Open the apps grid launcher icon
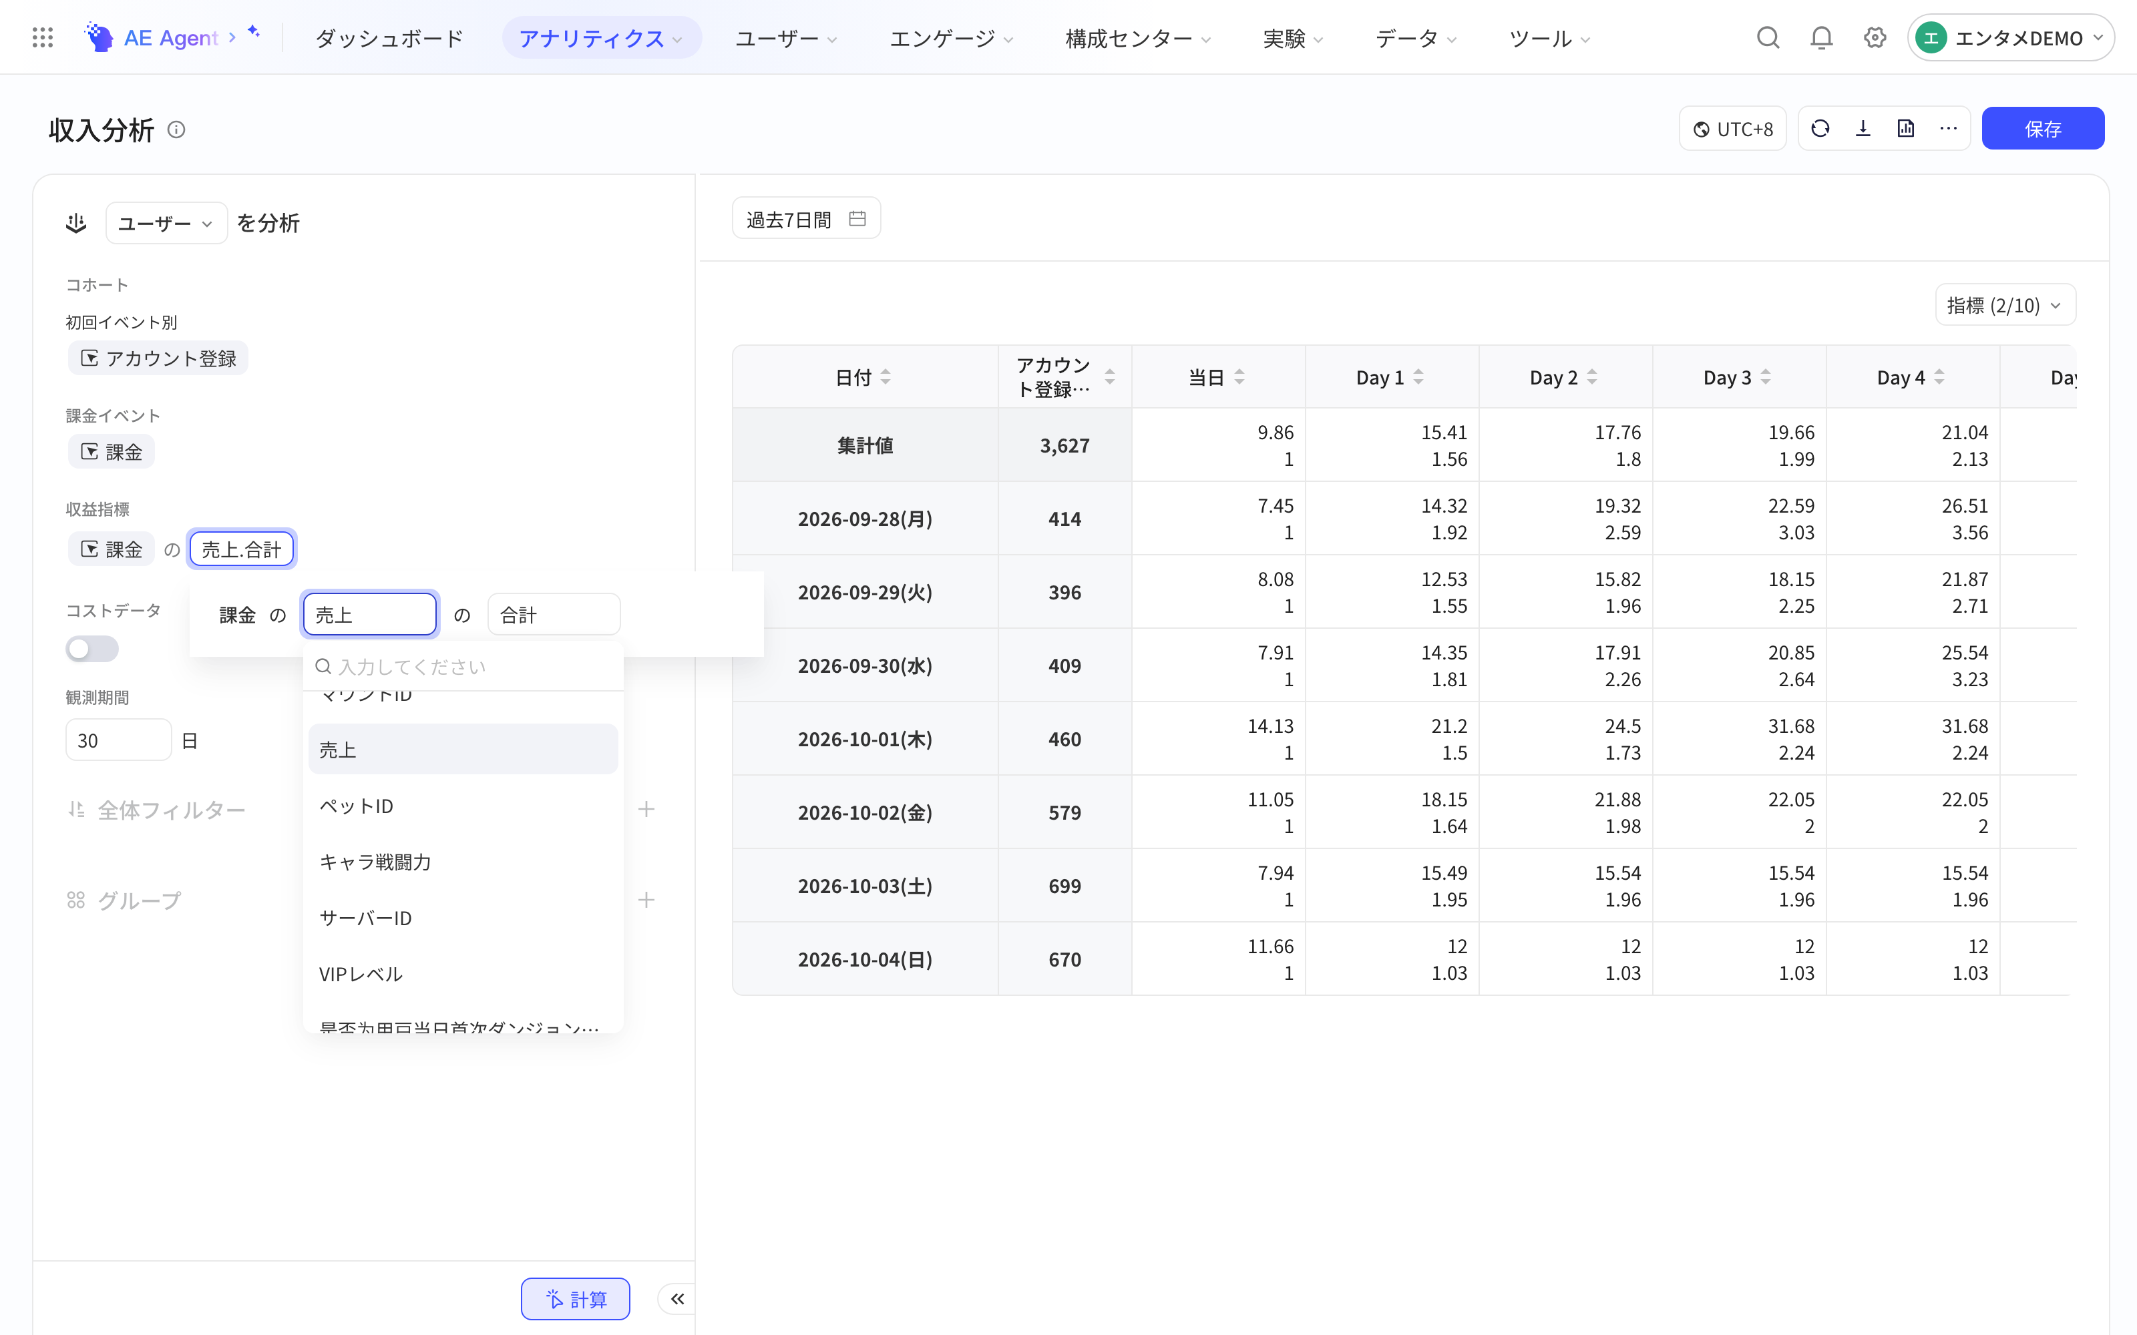Viewport: 2137px width, 1335px height. 42,38
